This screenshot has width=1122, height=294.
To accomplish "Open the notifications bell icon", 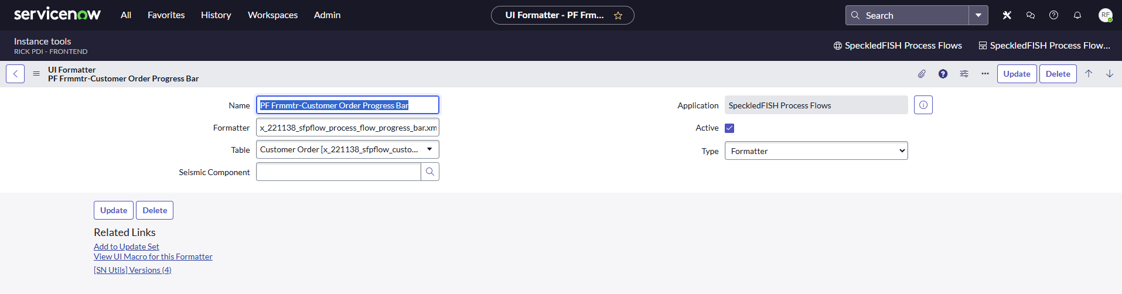I will point(1077,15).
